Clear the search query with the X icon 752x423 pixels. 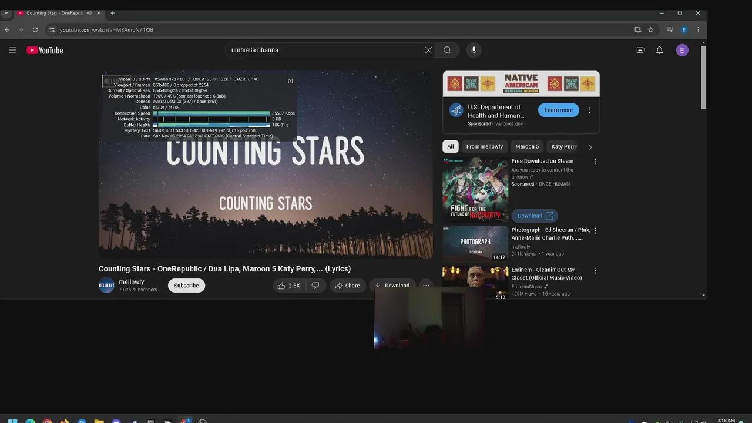428,50
